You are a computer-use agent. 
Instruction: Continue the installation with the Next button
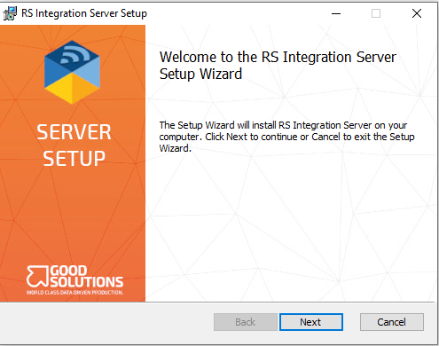coord(311,322)
